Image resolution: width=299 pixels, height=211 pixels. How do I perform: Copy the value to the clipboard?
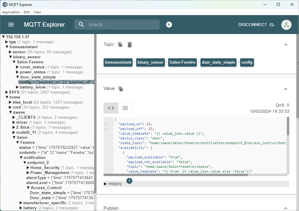tap(121, 88)
